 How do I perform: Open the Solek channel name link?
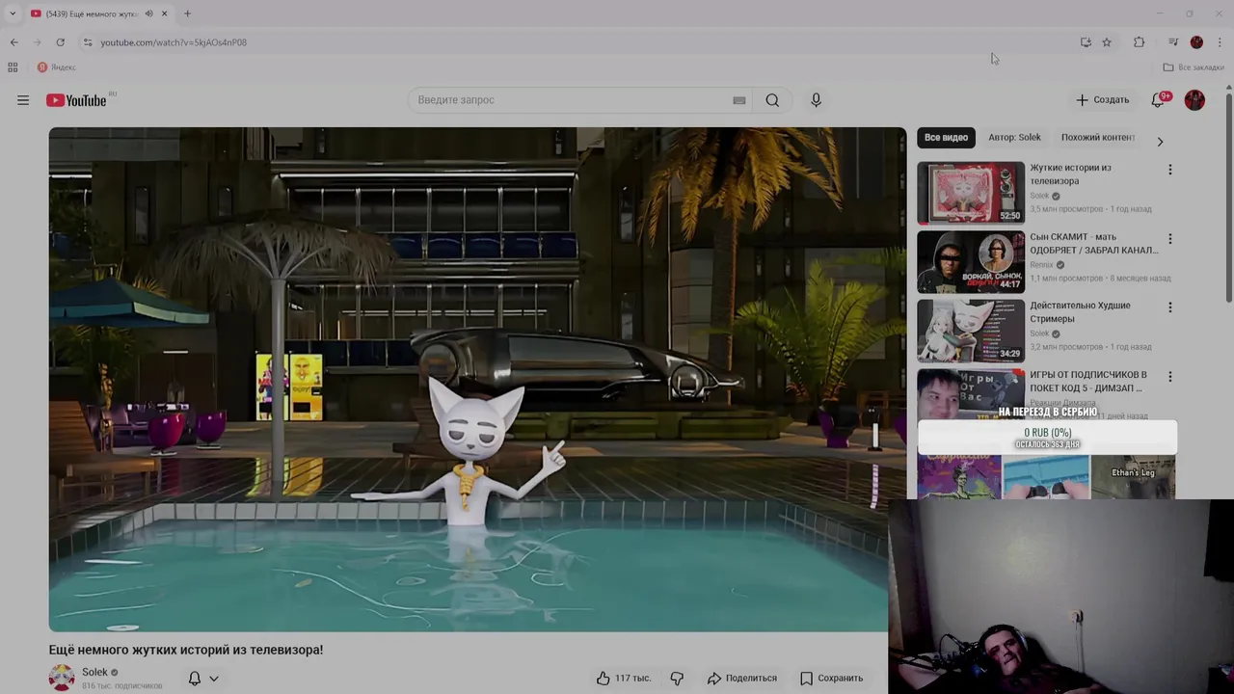click(94, 672)
